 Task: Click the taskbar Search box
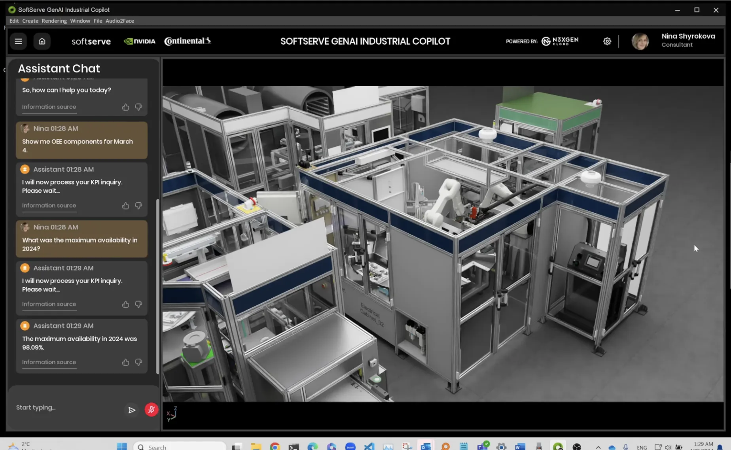(x=180, y=447)
